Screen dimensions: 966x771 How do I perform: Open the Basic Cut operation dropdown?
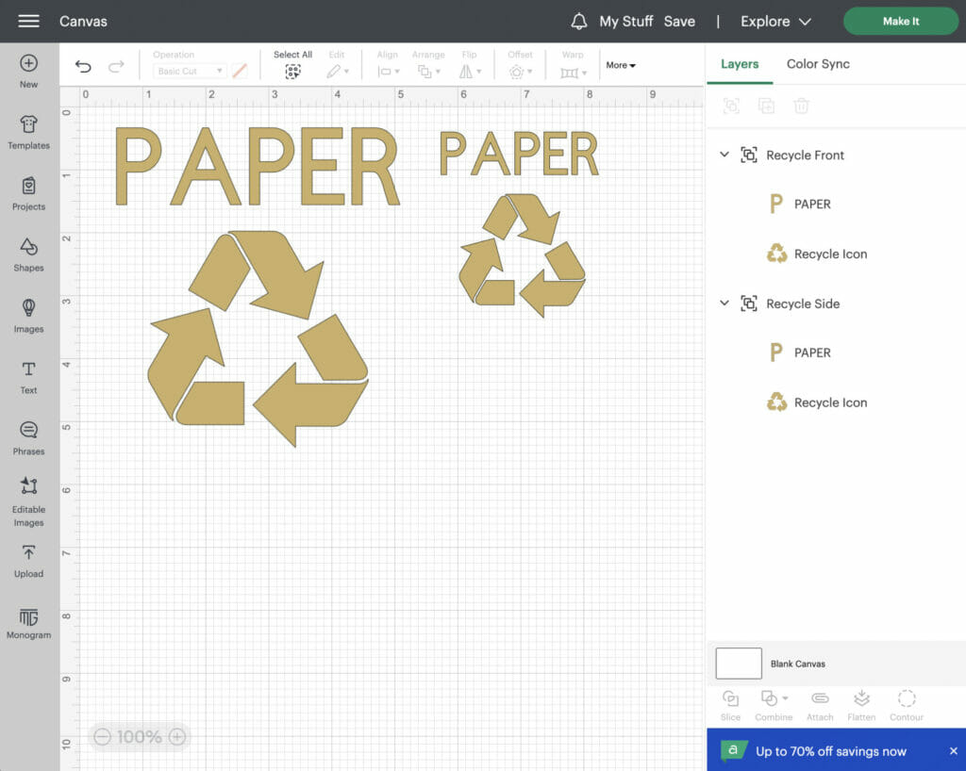point(189,70)
